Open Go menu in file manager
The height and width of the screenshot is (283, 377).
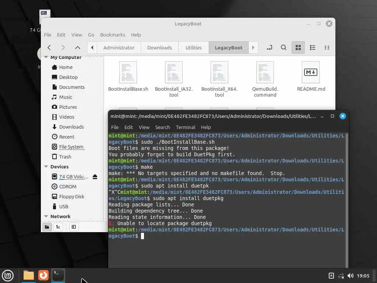tap(91, 35)
